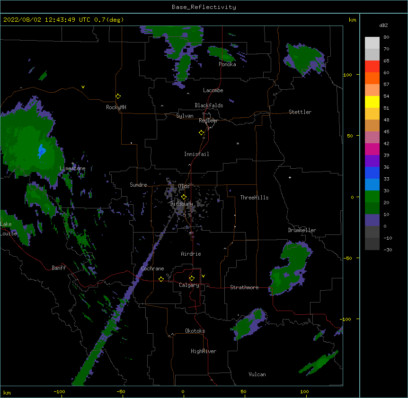408x398 pixels.
Task: Click the Olds town label
Action: tap(184, 186)
